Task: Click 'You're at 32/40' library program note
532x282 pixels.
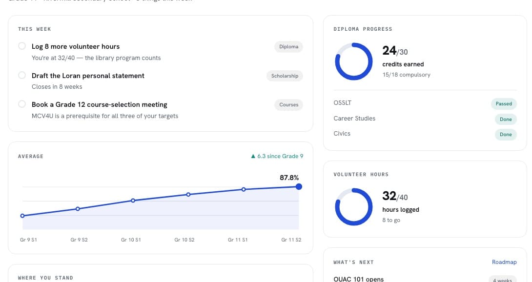Action: coord(96,58)
